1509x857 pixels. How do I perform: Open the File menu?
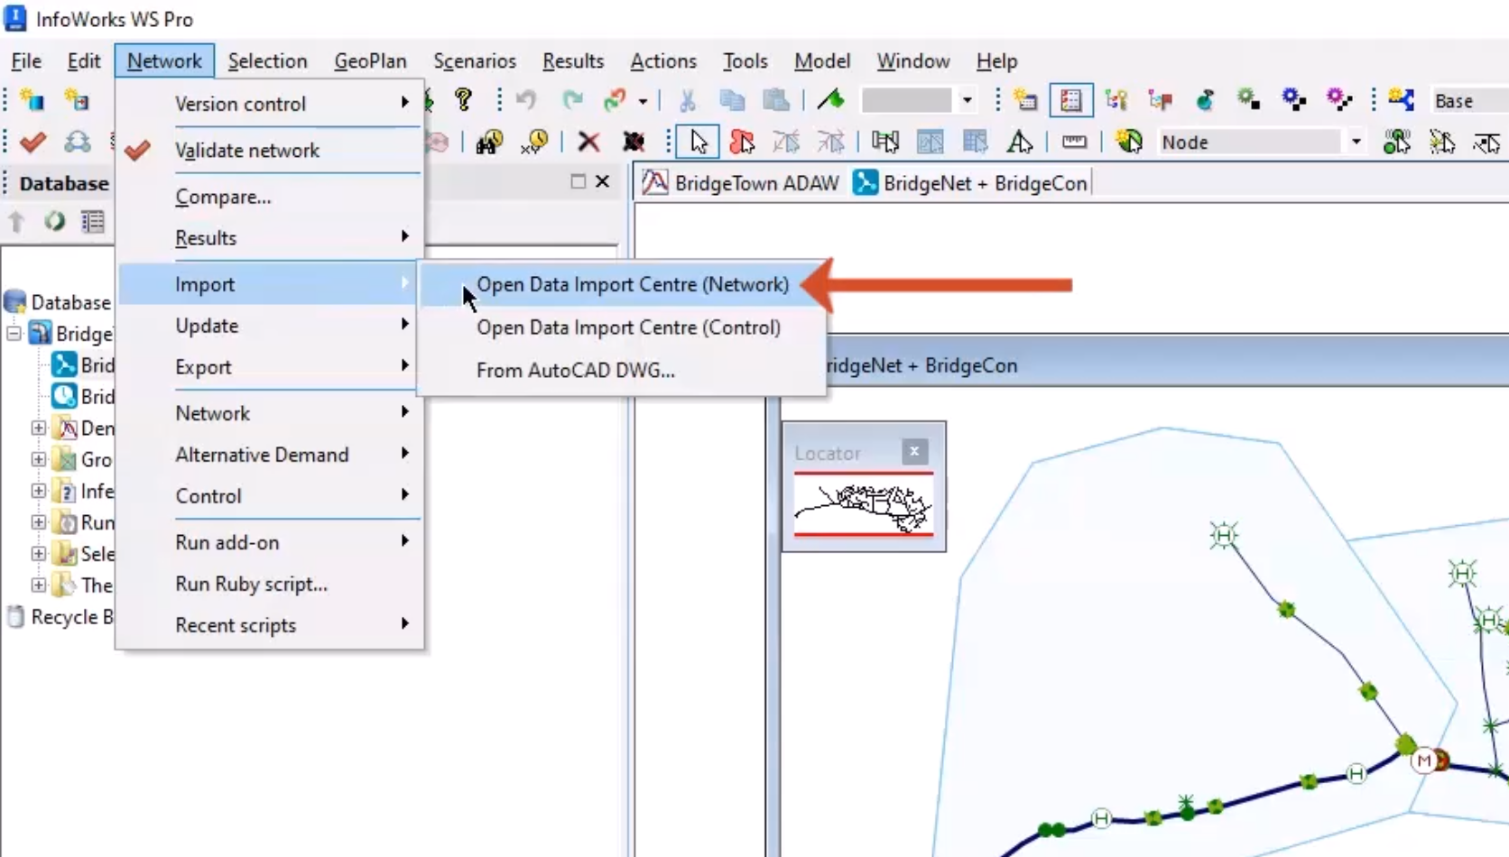click(x=26, y=61)
